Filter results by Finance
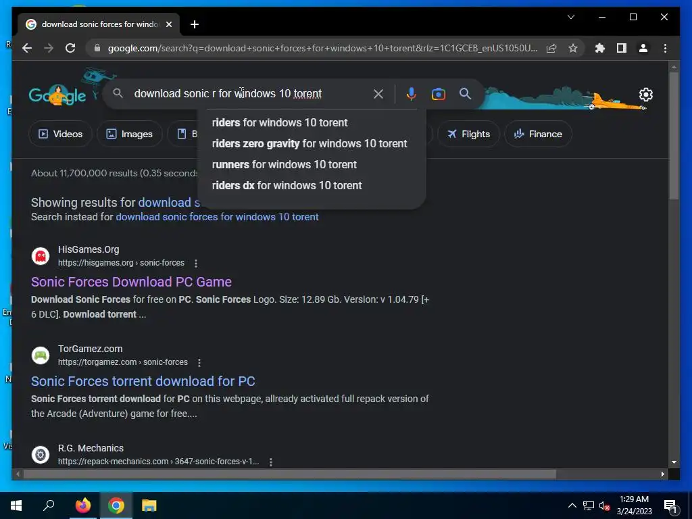The width and height of the screenshot is (692, 519). click(538, 134)
